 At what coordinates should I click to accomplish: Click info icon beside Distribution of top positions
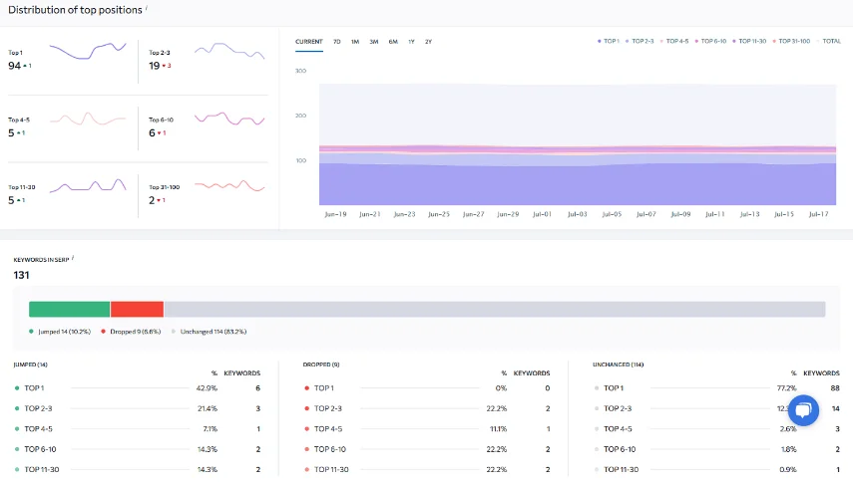point(146,8)
